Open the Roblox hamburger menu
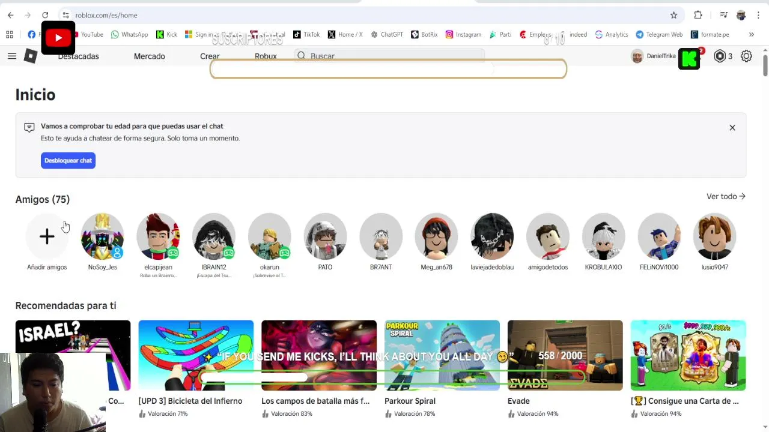Screen dimensions: 769x432 [x=12, y=56]
